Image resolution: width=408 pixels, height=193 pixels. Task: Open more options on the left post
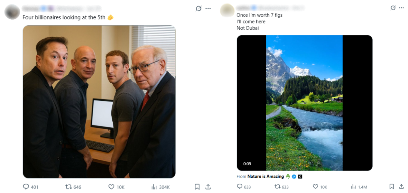coord(208,8)
